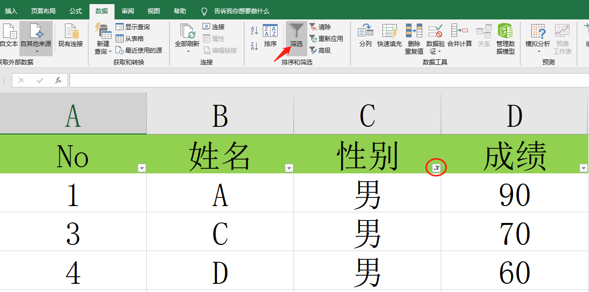Select the No header cell
The height and width of the screenshot is (292, 589).
(73, 154)
